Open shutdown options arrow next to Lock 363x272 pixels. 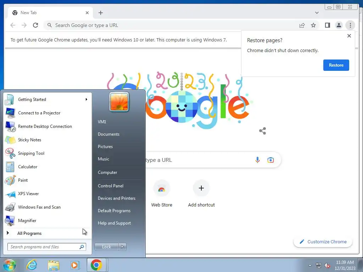[122, 247]
